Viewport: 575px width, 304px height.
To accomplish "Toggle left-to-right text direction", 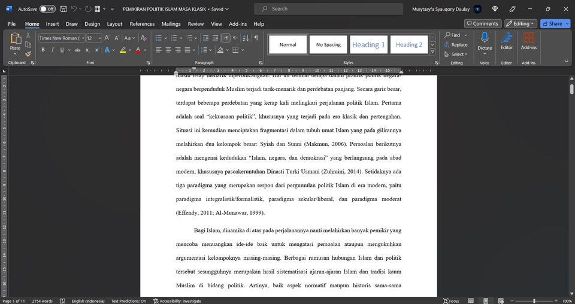I will 226,38.
